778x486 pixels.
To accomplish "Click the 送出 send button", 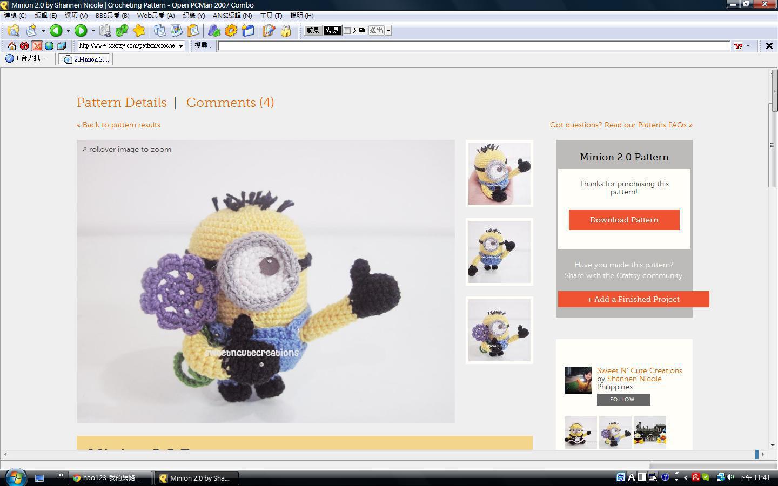I will [x=376, y=31].
